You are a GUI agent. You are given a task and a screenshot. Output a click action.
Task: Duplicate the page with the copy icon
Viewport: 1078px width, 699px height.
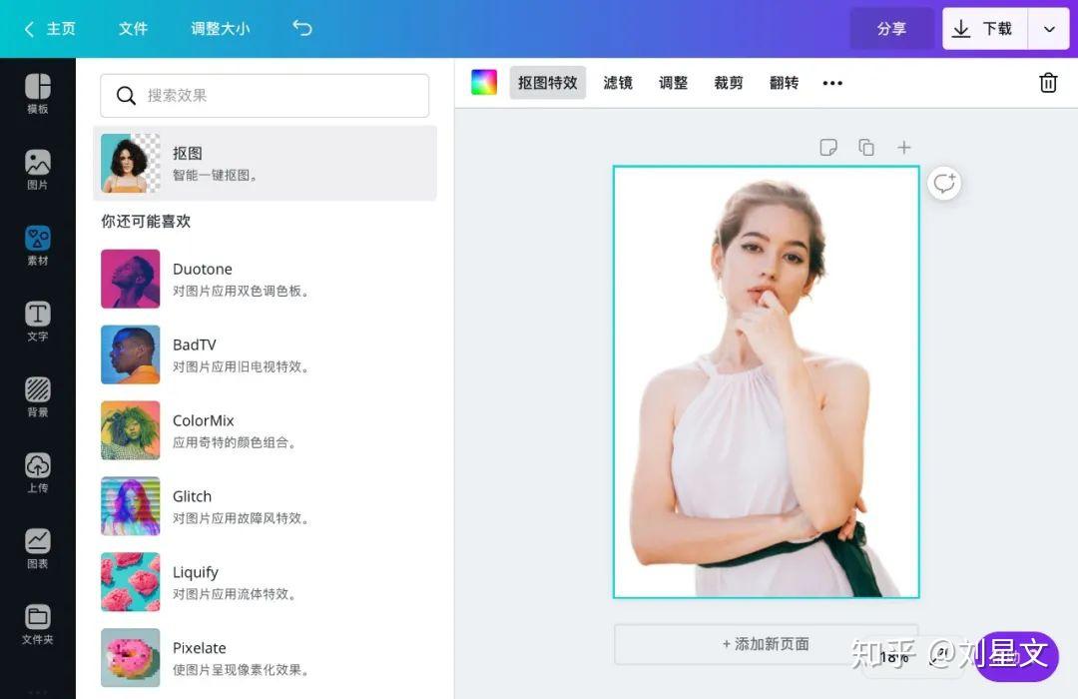866,147
